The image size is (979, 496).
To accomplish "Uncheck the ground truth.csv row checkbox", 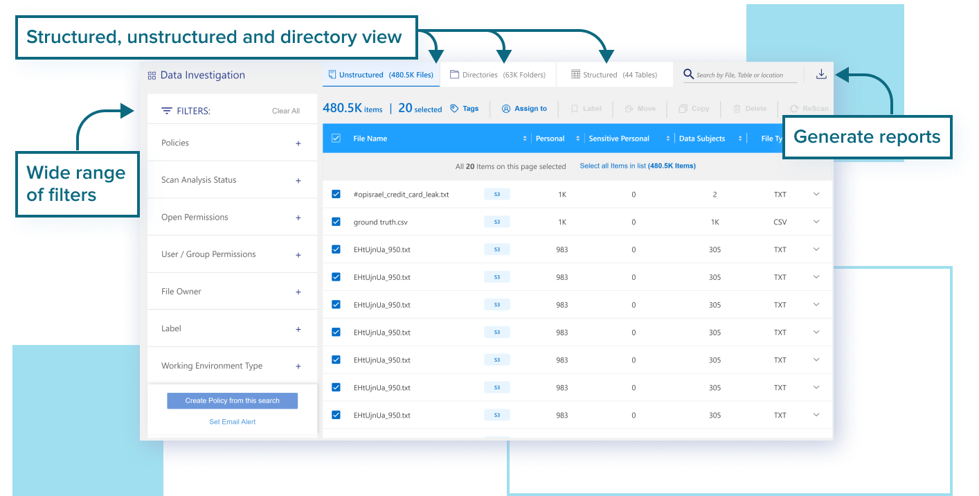I will click(336, 222).
